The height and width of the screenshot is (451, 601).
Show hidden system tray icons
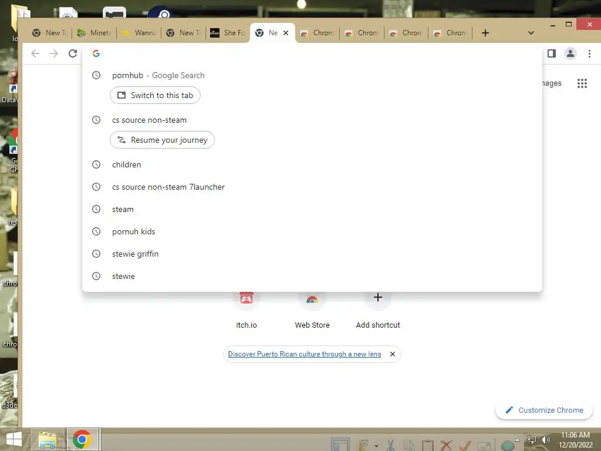(x=518, y=440)
